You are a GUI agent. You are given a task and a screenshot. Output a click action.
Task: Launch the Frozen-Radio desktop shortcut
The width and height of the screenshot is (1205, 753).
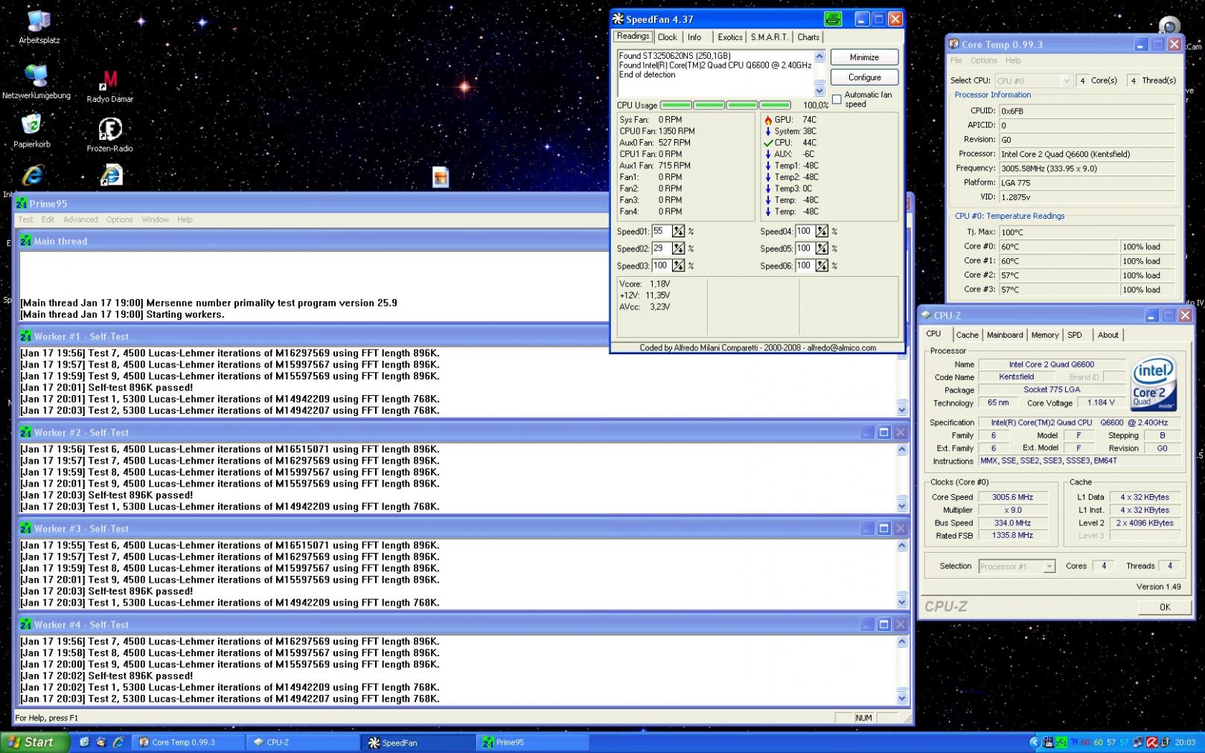pyautogui.click(x=110, y=129)
